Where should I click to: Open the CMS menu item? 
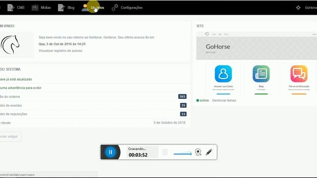coord(16,8)
